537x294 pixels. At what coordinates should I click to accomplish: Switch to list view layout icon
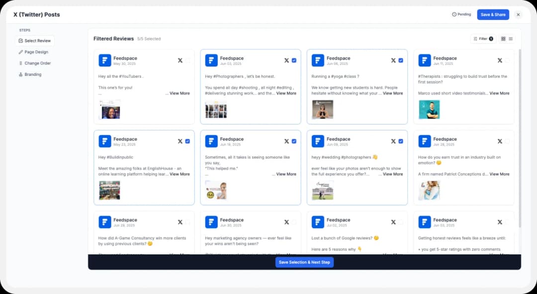click(511, 39)
